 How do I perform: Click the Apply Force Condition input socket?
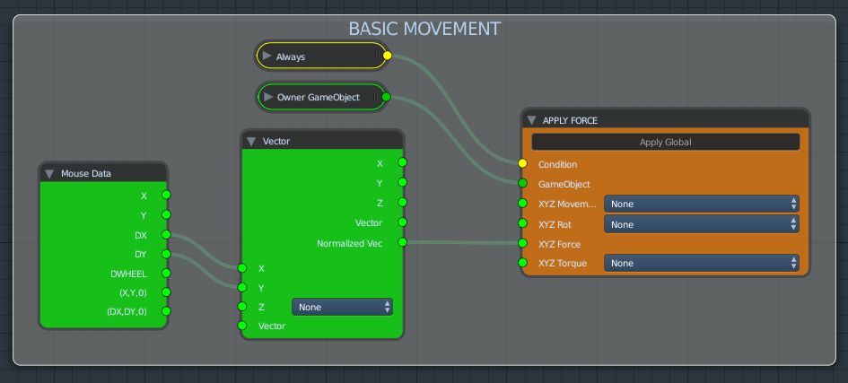point(522,163)
